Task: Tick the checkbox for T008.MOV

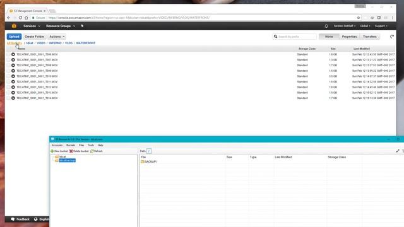Action: (x=8, y=66)
